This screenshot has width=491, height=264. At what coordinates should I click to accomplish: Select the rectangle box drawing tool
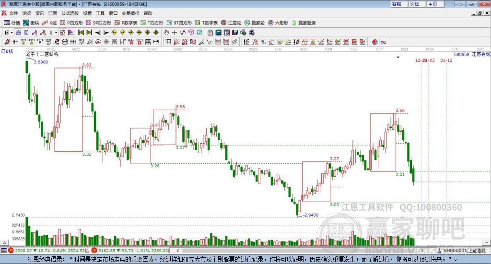(x=168, y=42)
